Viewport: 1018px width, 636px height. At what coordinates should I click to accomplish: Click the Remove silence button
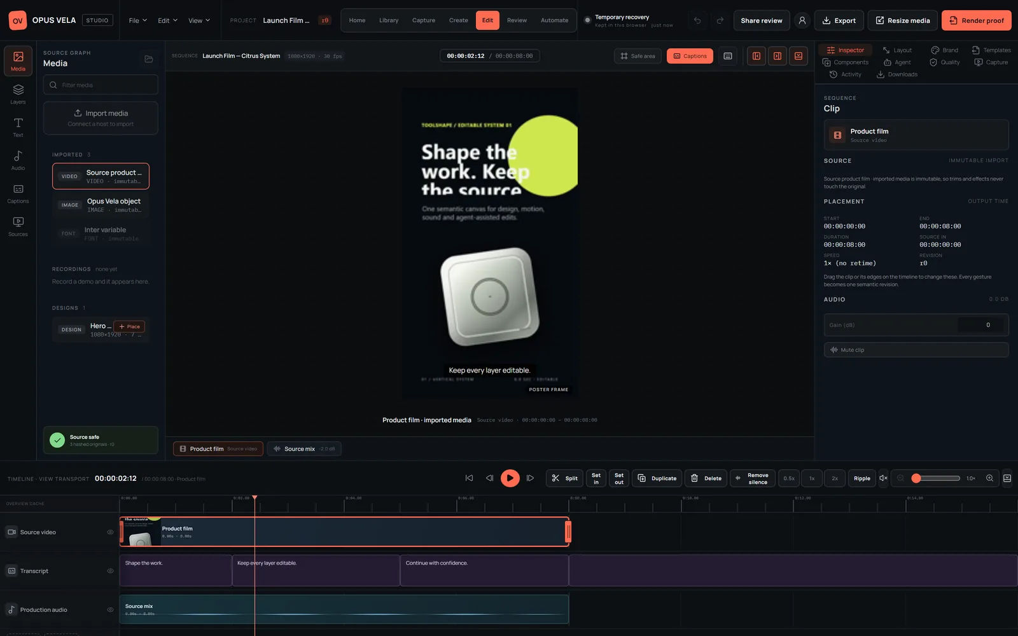[752, 478]
